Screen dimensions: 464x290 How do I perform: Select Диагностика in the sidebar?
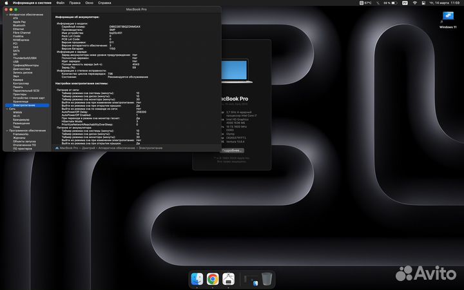coord(21,69)
